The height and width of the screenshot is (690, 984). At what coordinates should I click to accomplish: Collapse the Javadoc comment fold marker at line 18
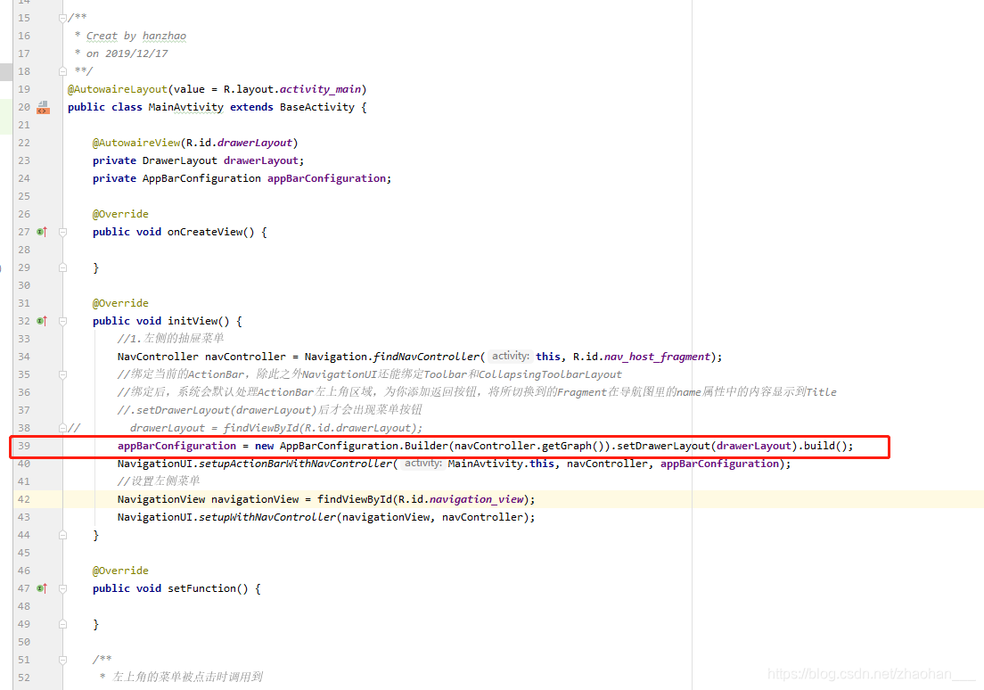coord(61,71)
